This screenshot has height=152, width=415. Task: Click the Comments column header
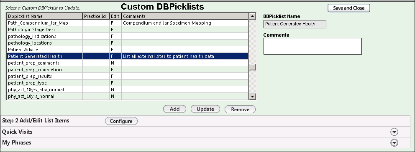pyautogui.click(x=185, y=16)
